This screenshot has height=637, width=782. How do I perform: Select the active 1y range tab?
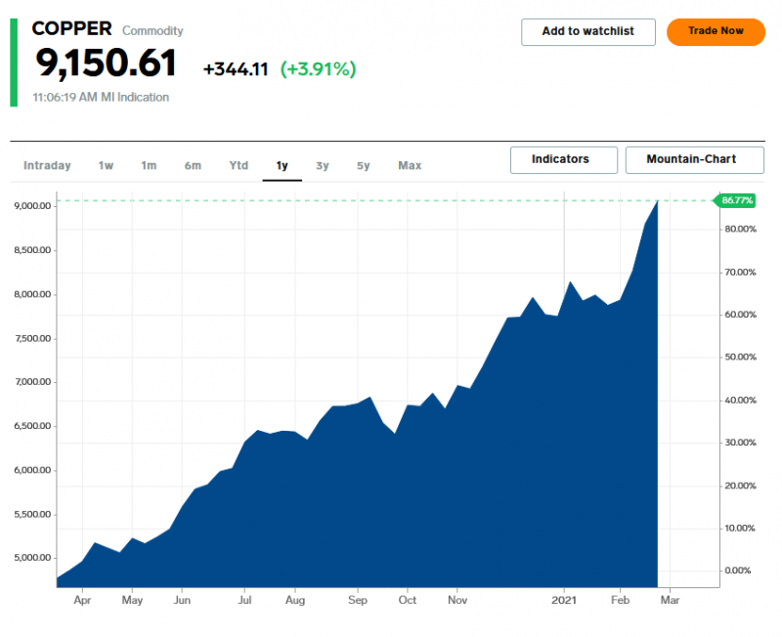282,165
